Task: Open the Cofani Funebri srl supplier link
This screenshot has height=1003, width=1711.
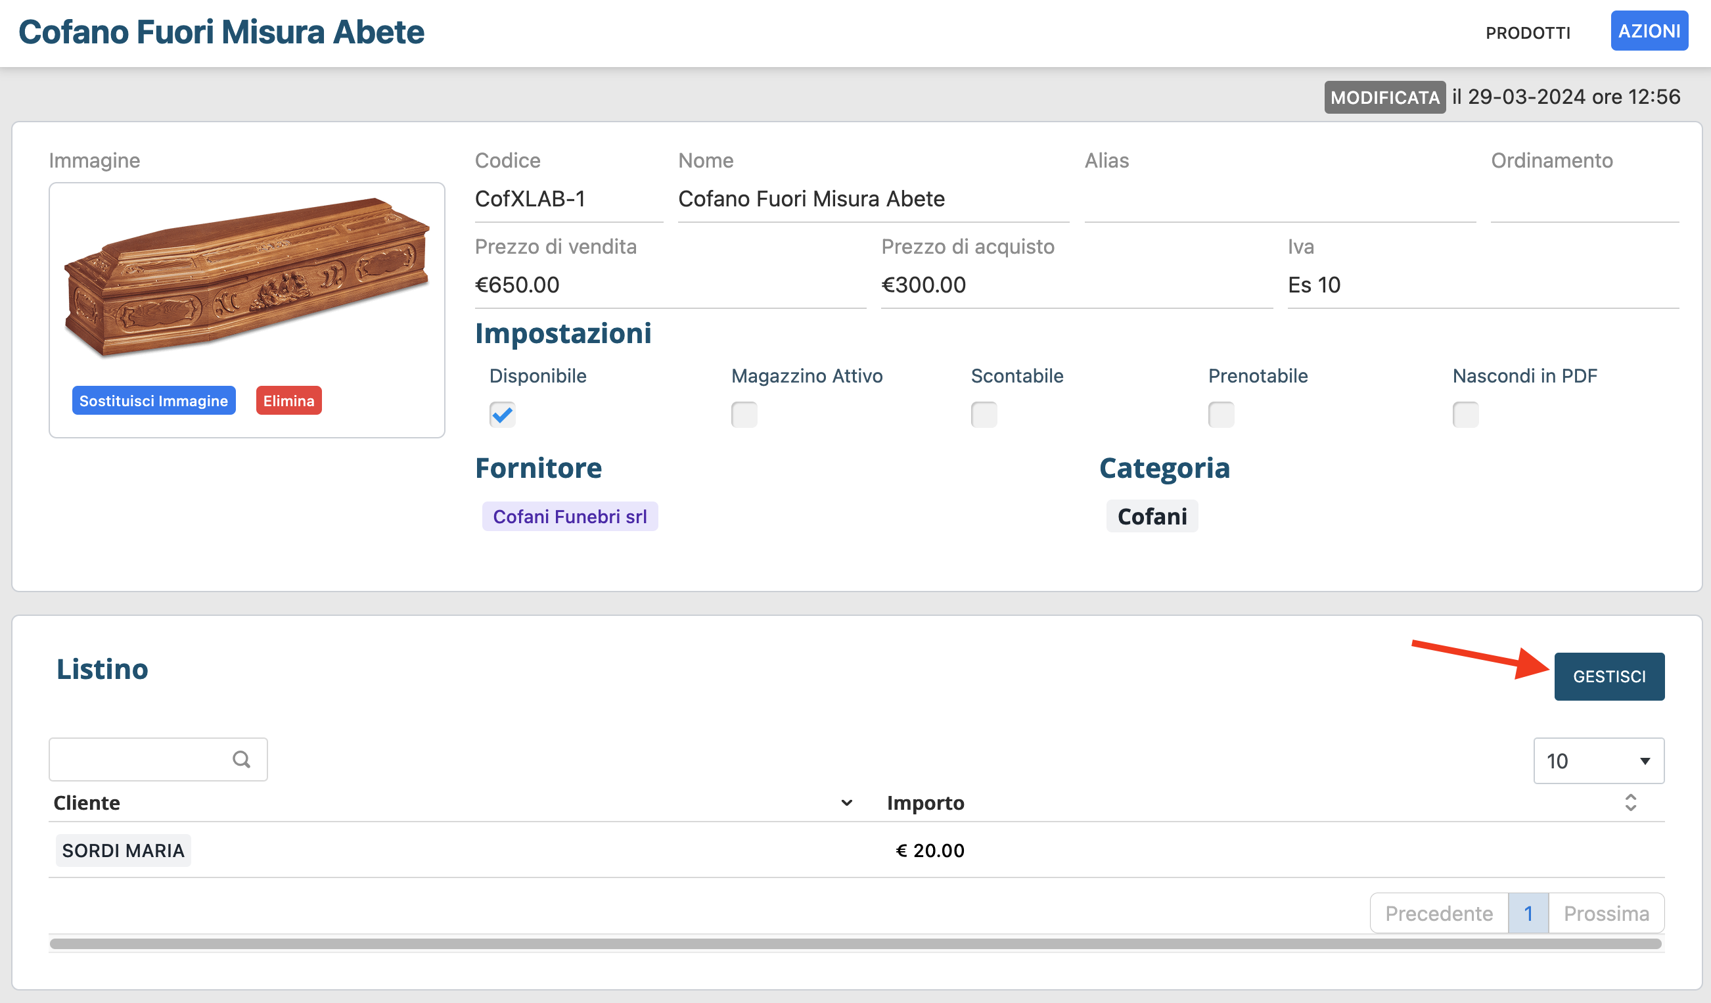Action: [569, 517]
